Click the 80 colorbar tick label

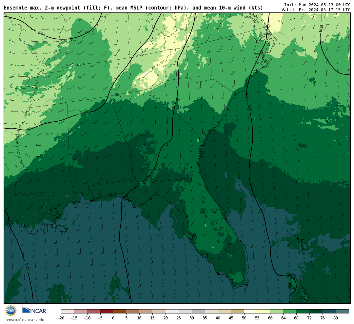pos(336,318)
